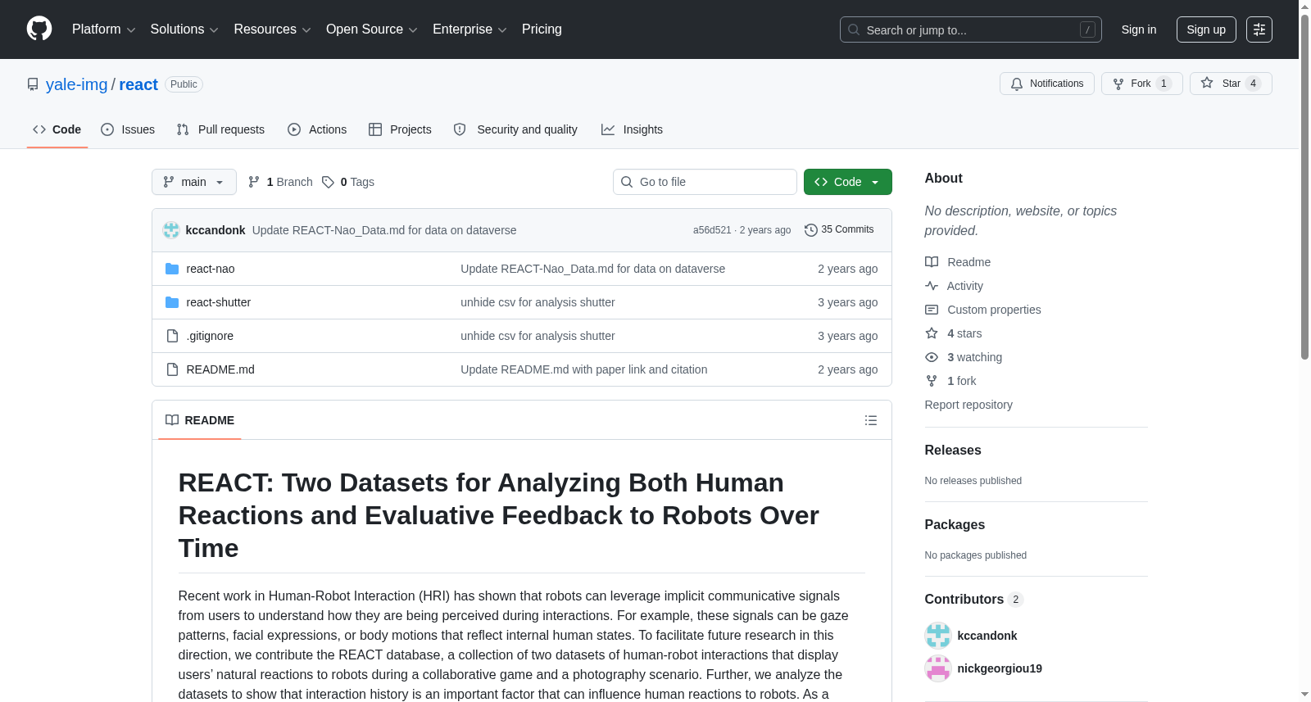Click the Activity pulse icon

pyautogui.click(x=932, y=286)
